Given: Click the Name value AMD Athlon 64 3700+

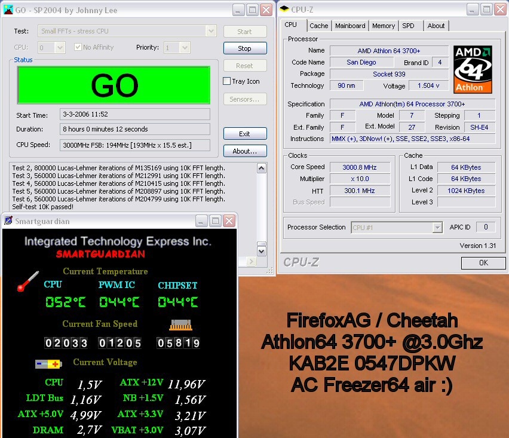Looking at the screenshot, I should coord(389,51).
